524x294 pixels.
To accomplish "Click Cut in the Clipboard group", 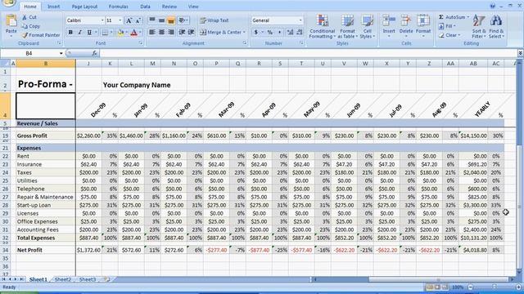I will [29, 17].
